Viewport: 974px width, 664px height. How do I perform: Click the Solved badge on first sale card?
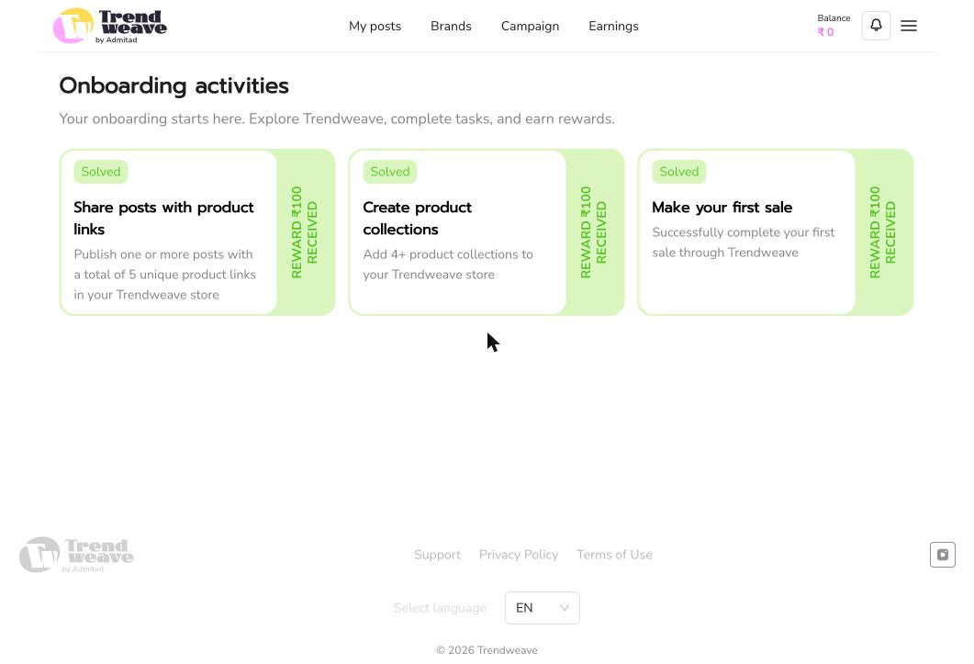click(679, 172)
